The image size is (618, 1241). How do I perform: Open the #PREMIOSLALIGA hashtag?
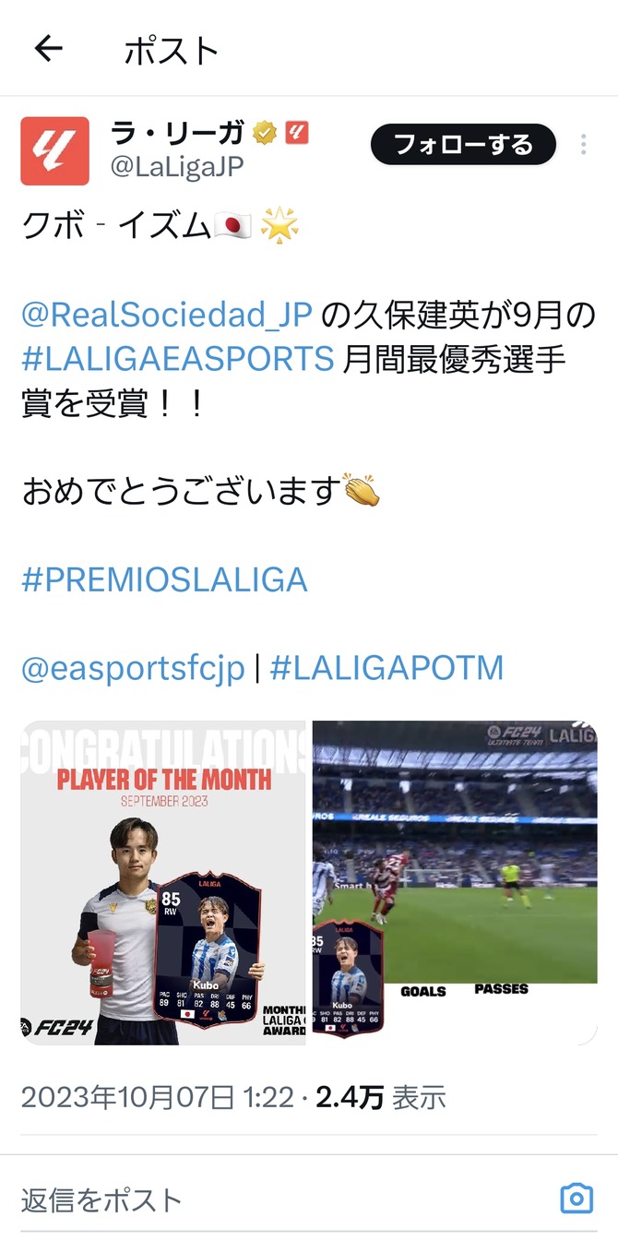(164, 580)
